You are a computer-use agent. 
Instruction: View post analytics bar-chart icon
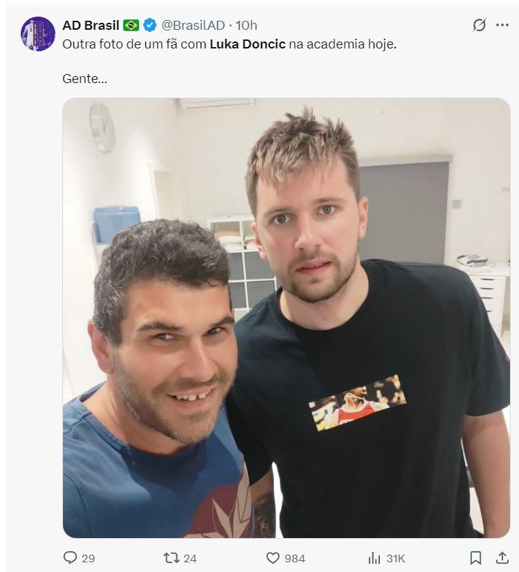pyautogui.click(x=374, y=557)
